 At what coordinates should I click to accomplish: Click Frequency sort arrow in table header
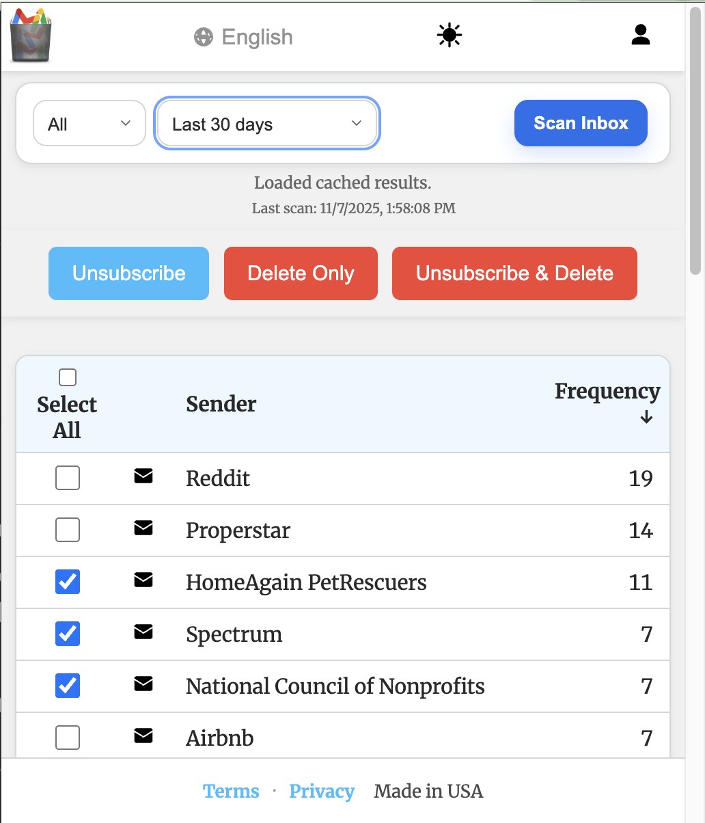(x=646, y=418)
